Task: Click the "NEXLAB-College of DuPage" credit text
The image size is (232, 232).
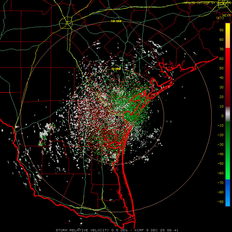Action: (206, 3)
